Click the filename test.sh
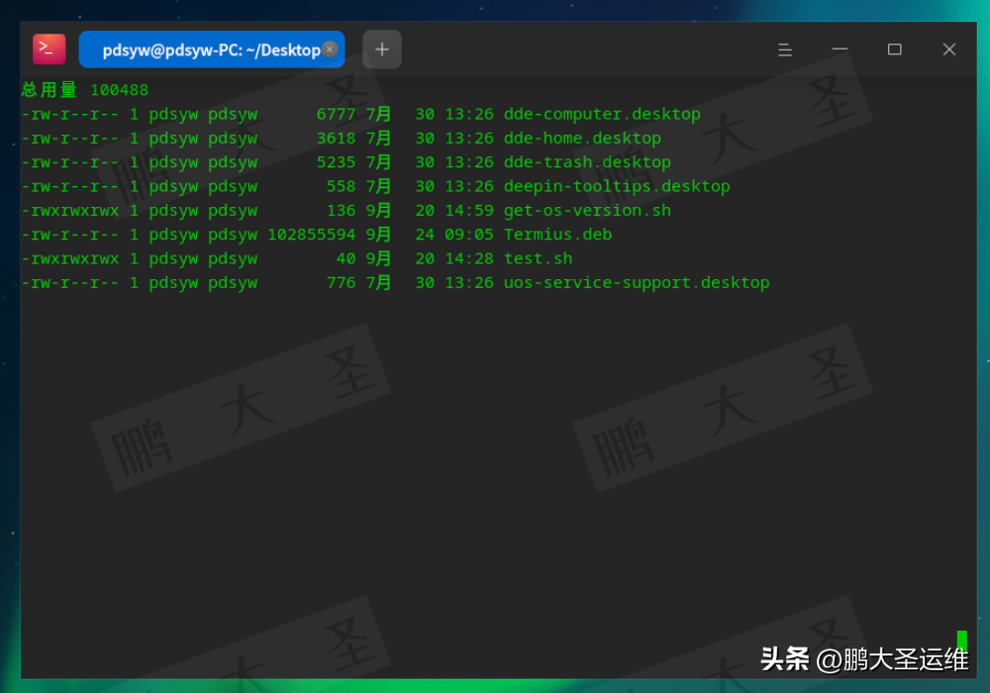990x693 pixels. pyautogui.click(x=538, y=258)
